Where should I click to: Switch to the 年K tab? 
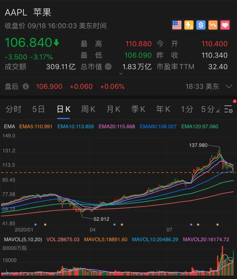click(x=163, y=109)
